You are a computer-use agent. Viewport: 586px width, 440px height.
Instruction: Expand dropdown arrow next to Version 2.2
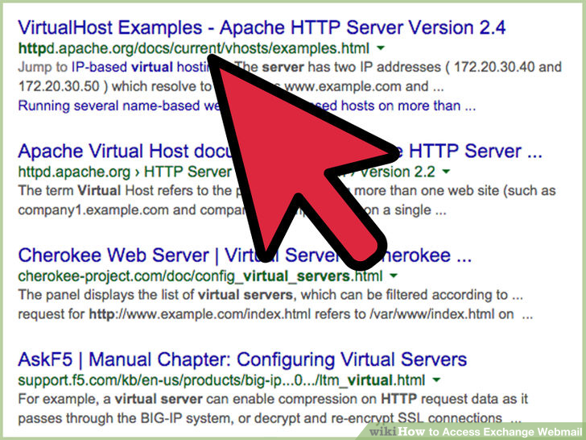[446, 172]
